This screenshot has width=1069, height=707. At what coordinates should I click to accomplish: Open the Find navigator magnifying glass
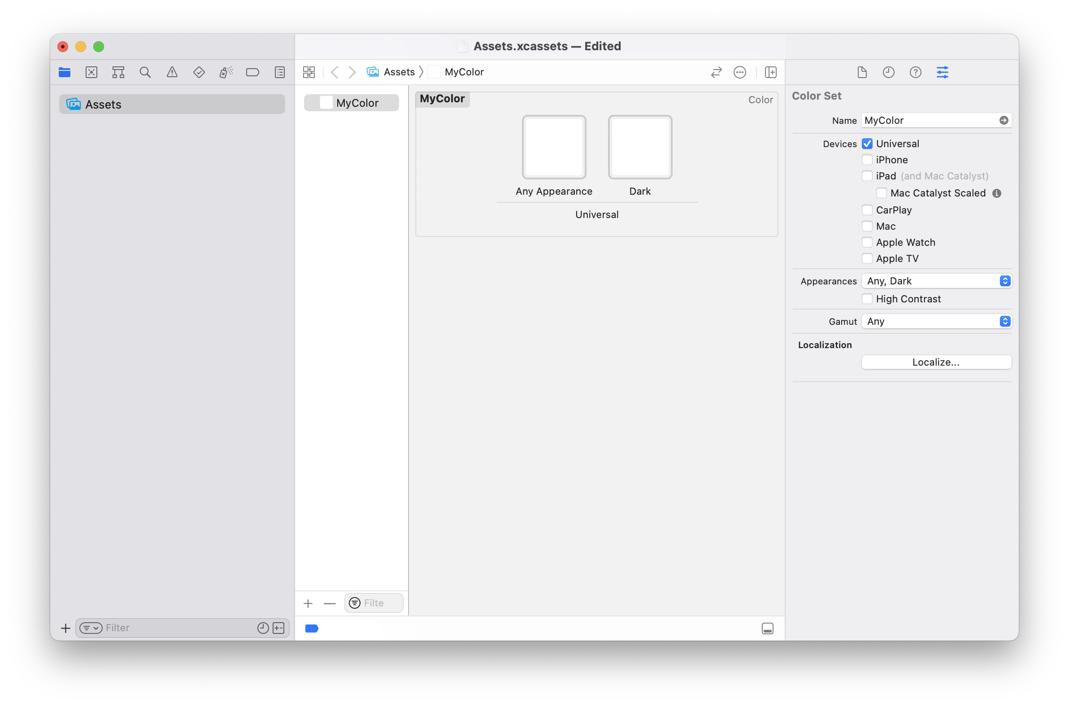145,72
